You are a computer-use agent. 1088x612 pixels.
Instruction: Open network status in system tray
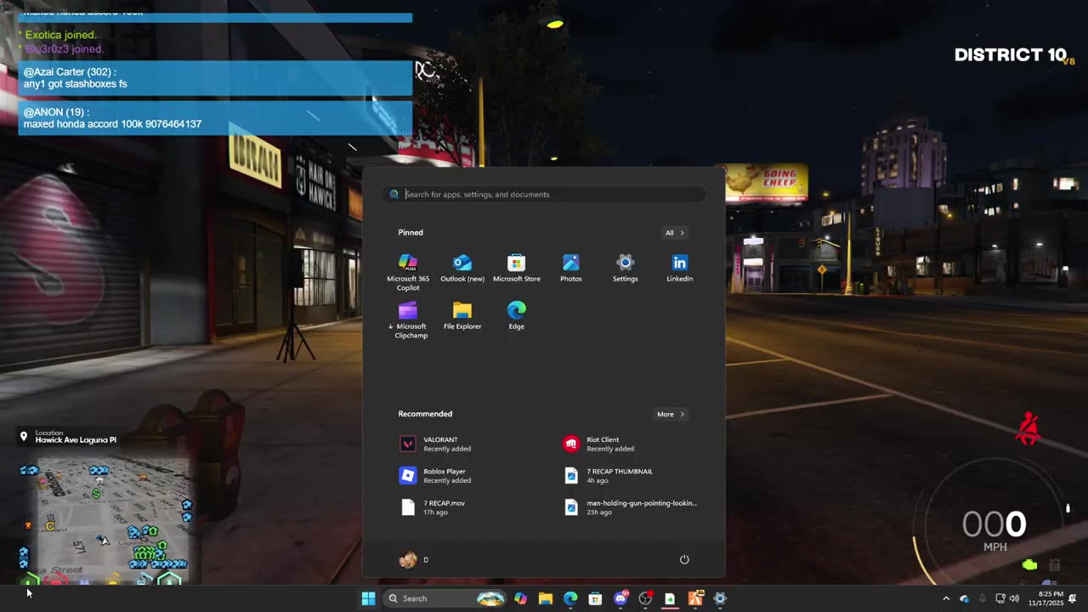tap(1000, 598)
